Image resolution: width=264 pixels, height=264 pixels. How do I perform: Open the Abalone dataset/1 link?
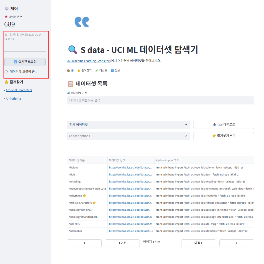(130, 168)
